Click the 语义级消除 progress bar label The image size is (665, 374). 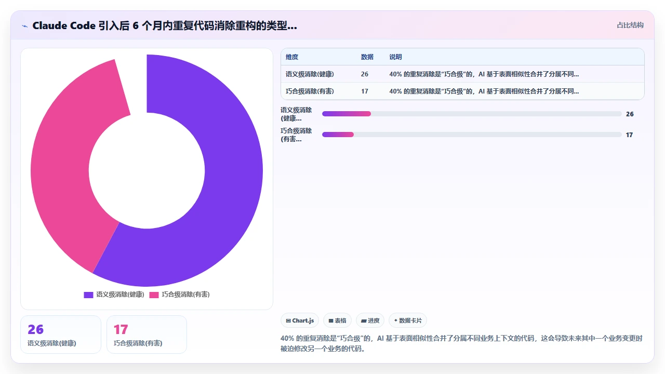pos(296,114)
